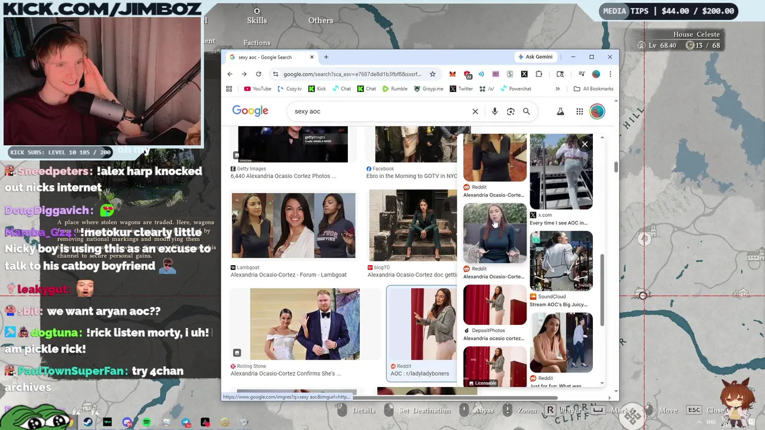This screenshot has width=765, height=430.
Task: Open the blogTO image result
Action: tap(412, 226)
